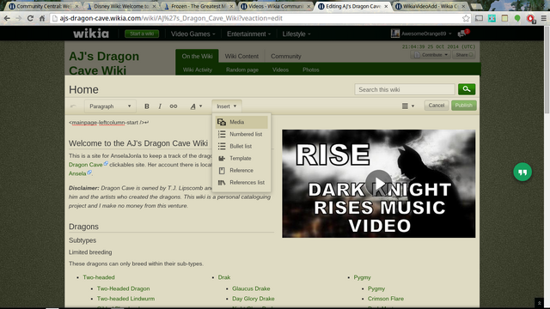Select Template from Insert menu
Viewport: 550px width, 309px height.
click(241, 158)
